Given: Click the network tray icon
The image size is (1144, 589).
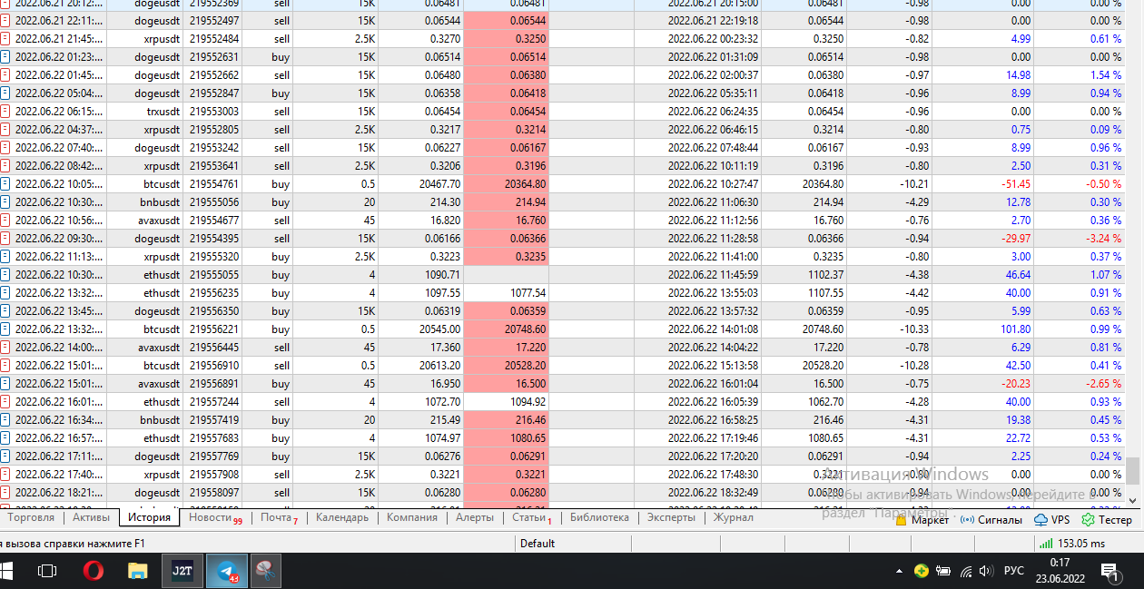Looking at the screenshot, I should pyautogui.click(x=966, y=571).
